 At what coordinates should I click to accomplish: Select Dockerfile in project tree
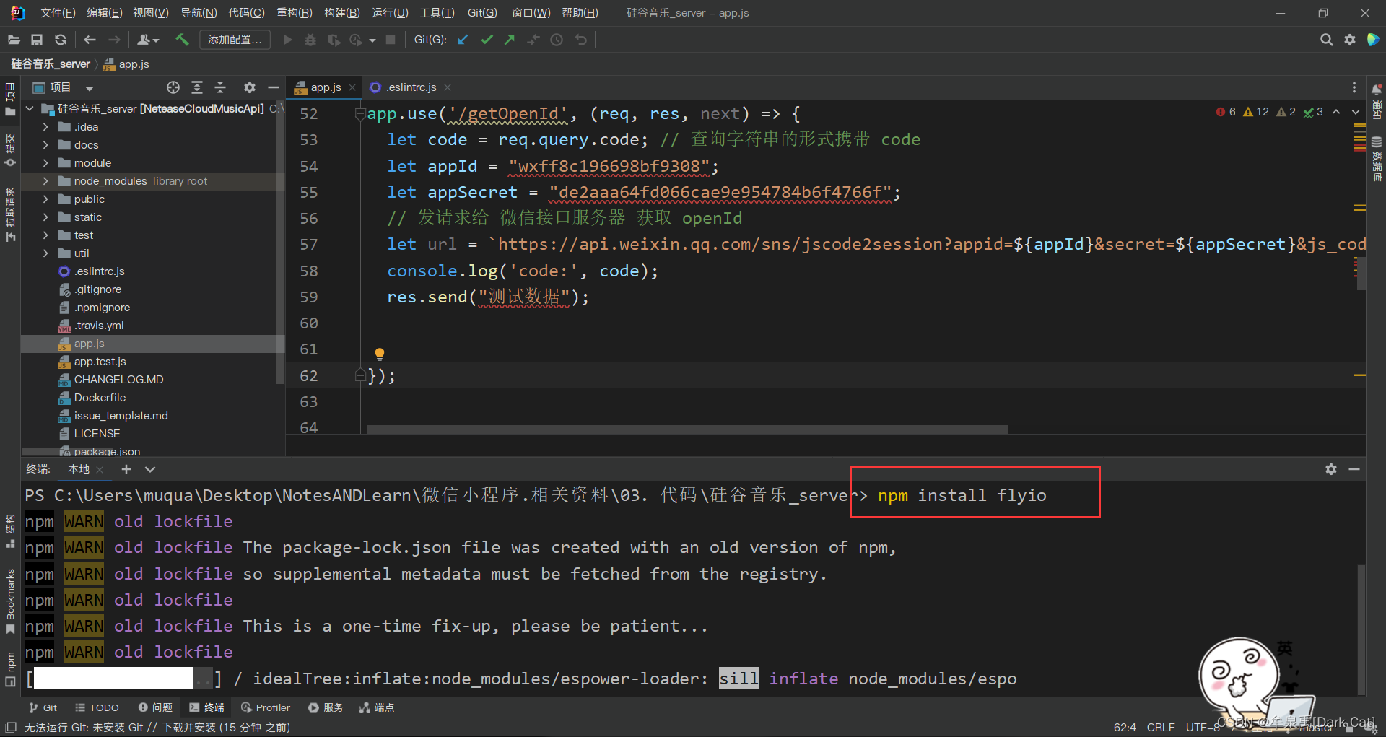pyautogui.click(x=100, y=398)
